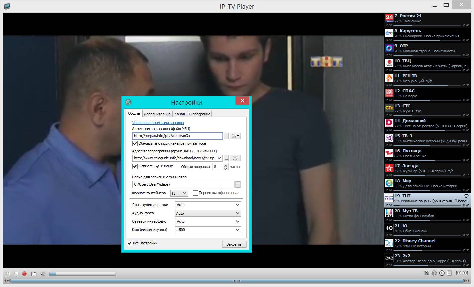Open the scheduler clock icon
Viewport: 474px width, 287px height.
tap(442, 273)
